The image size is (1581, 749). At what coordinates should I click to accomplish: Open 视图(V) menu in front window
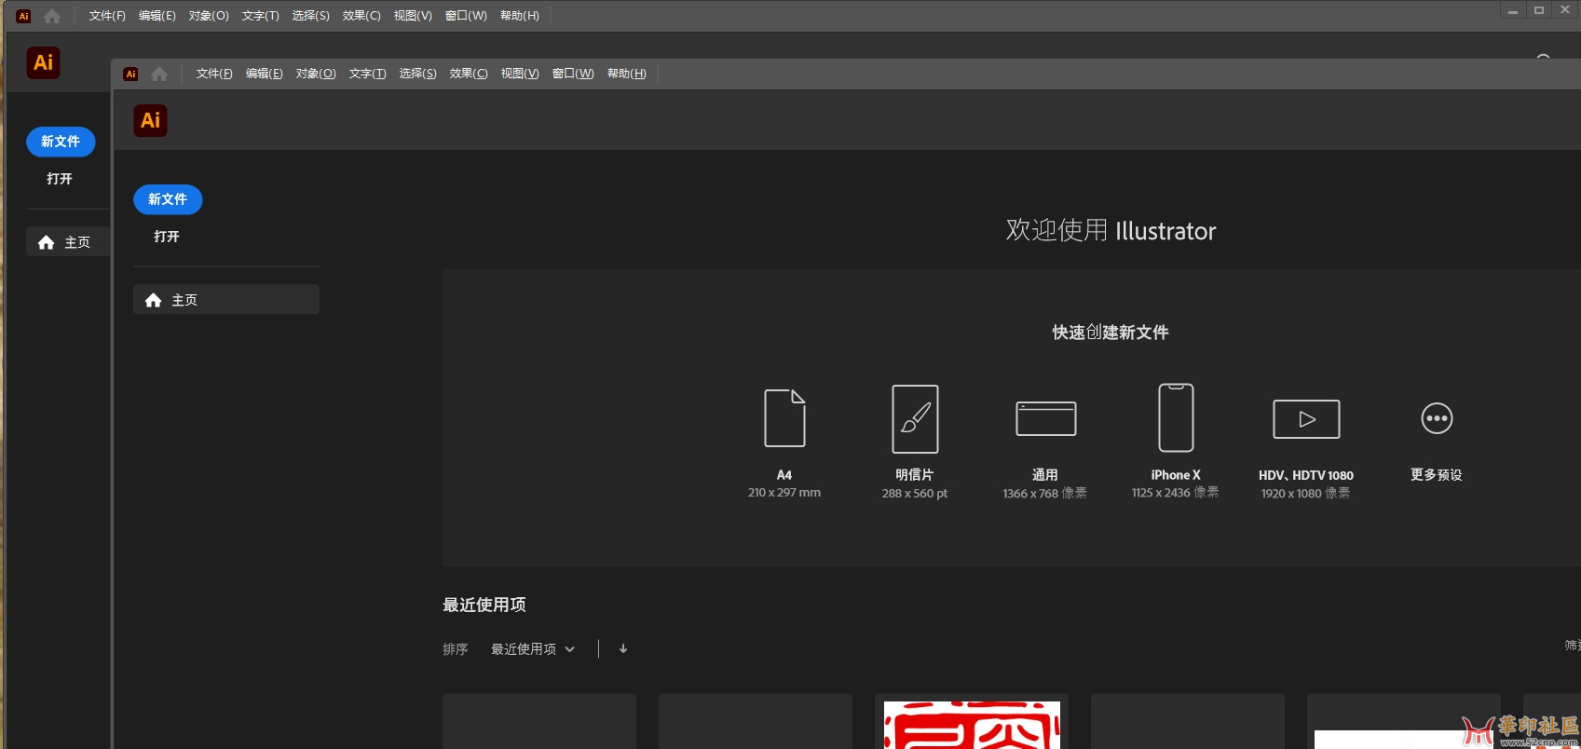click(520, 74)
